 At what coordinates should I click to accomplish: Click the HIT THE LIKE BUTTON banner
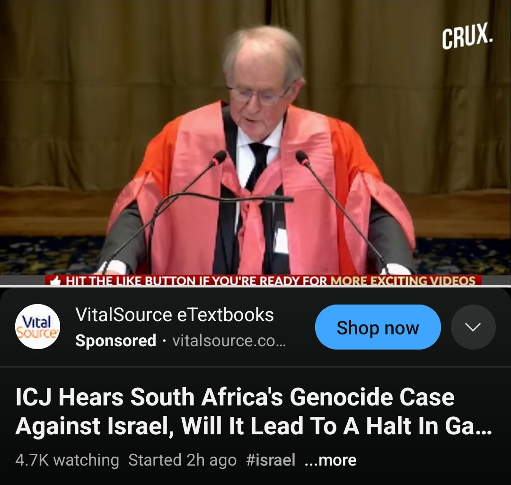tap(263, 280)
